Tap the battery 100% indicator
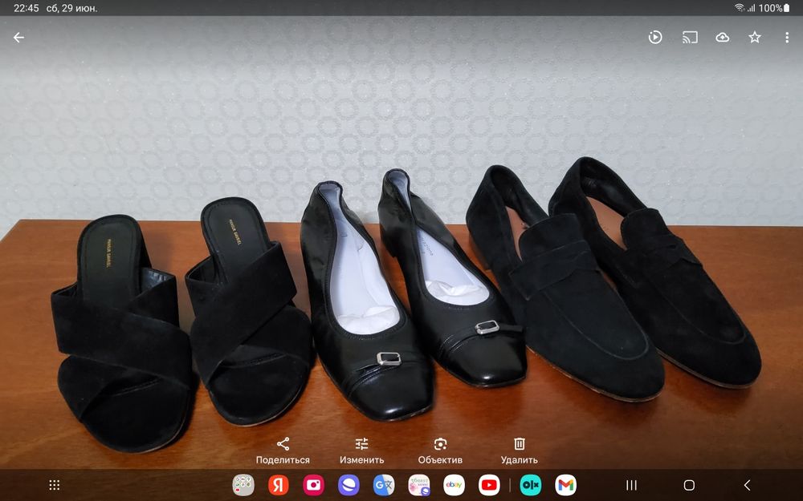Screen dimensions: 803x501 [x=774, y=8]
